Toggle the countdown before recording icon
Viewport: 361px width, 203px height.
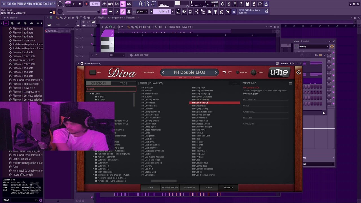pos(117,4)
